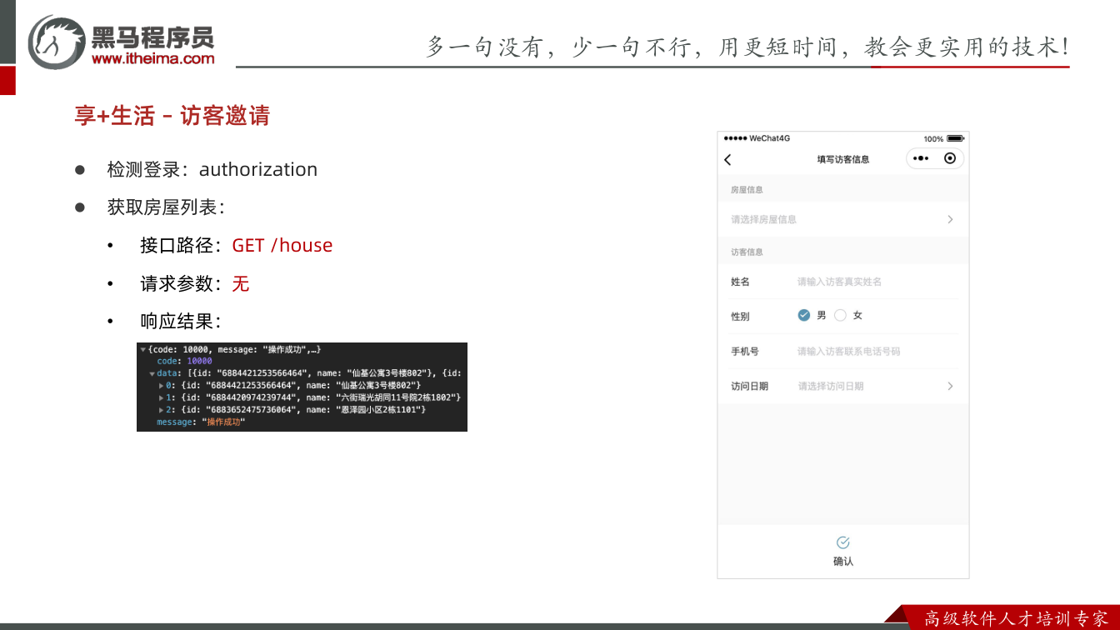The width and height of the screenshot is (1120, 630).
Task: Tap the back arrow in the phone header
Action: [x=727, y=159]
